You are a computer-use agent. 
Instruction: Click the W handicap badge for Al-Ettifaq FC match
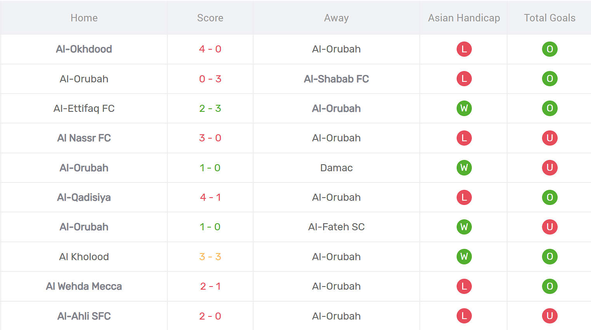point(464,108)
